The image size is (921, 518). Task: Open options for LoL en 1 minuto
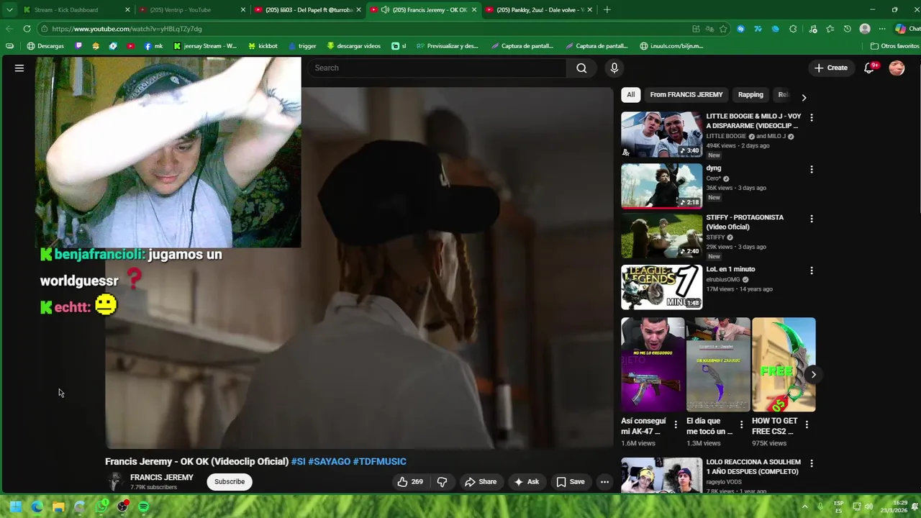812,271
